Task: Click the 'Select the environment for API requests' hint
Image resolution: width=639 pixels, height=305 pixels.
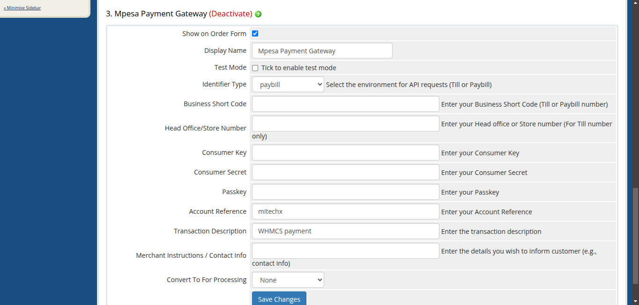Action: pos(409,85)
